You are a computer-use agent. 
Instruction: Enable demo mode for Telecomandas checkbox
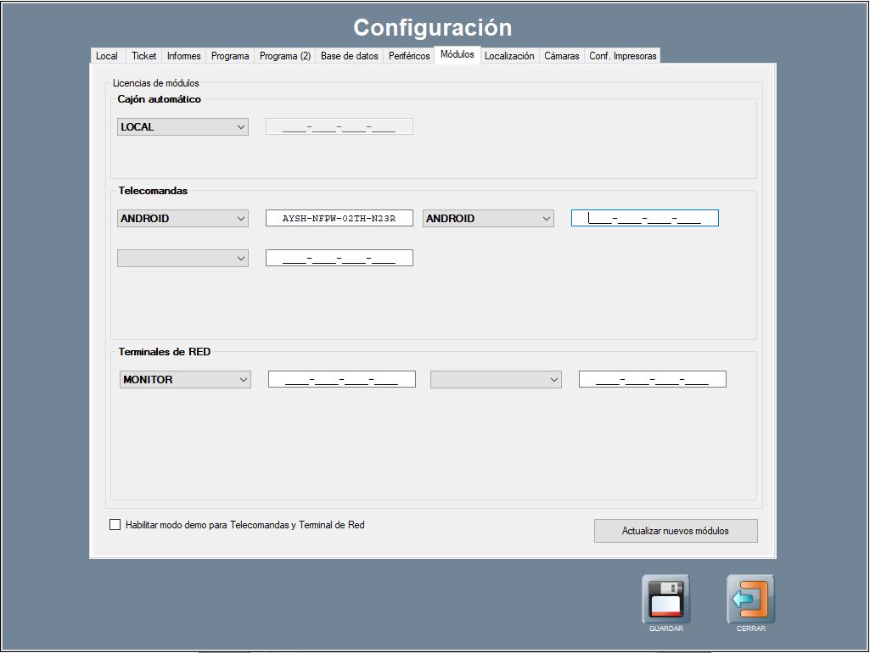pyautogui.click(x=115, y=525)
